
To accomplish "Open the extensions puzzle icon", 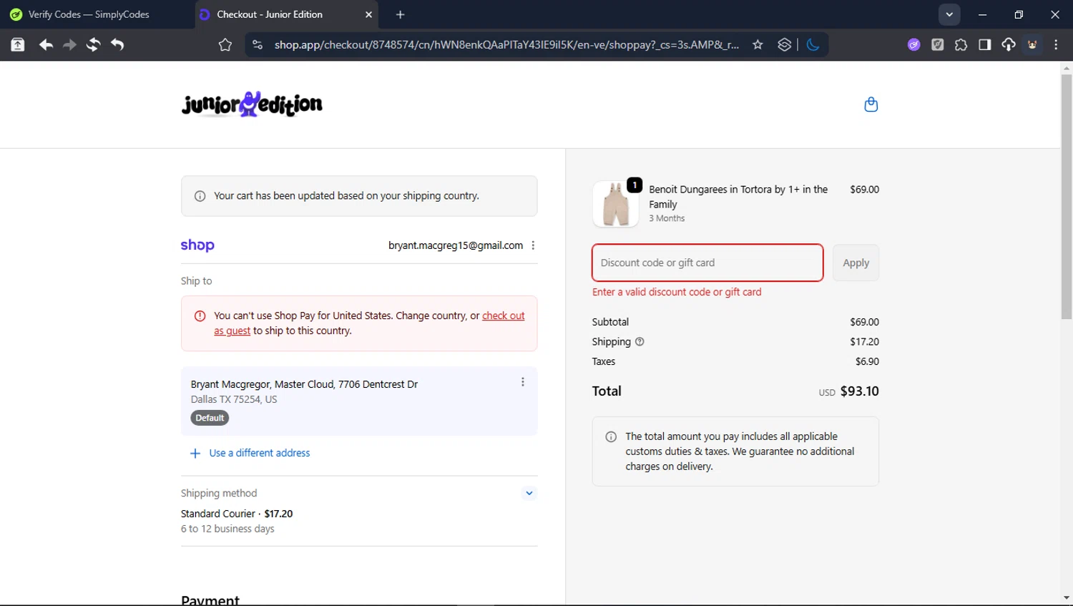I will point(961,44).
